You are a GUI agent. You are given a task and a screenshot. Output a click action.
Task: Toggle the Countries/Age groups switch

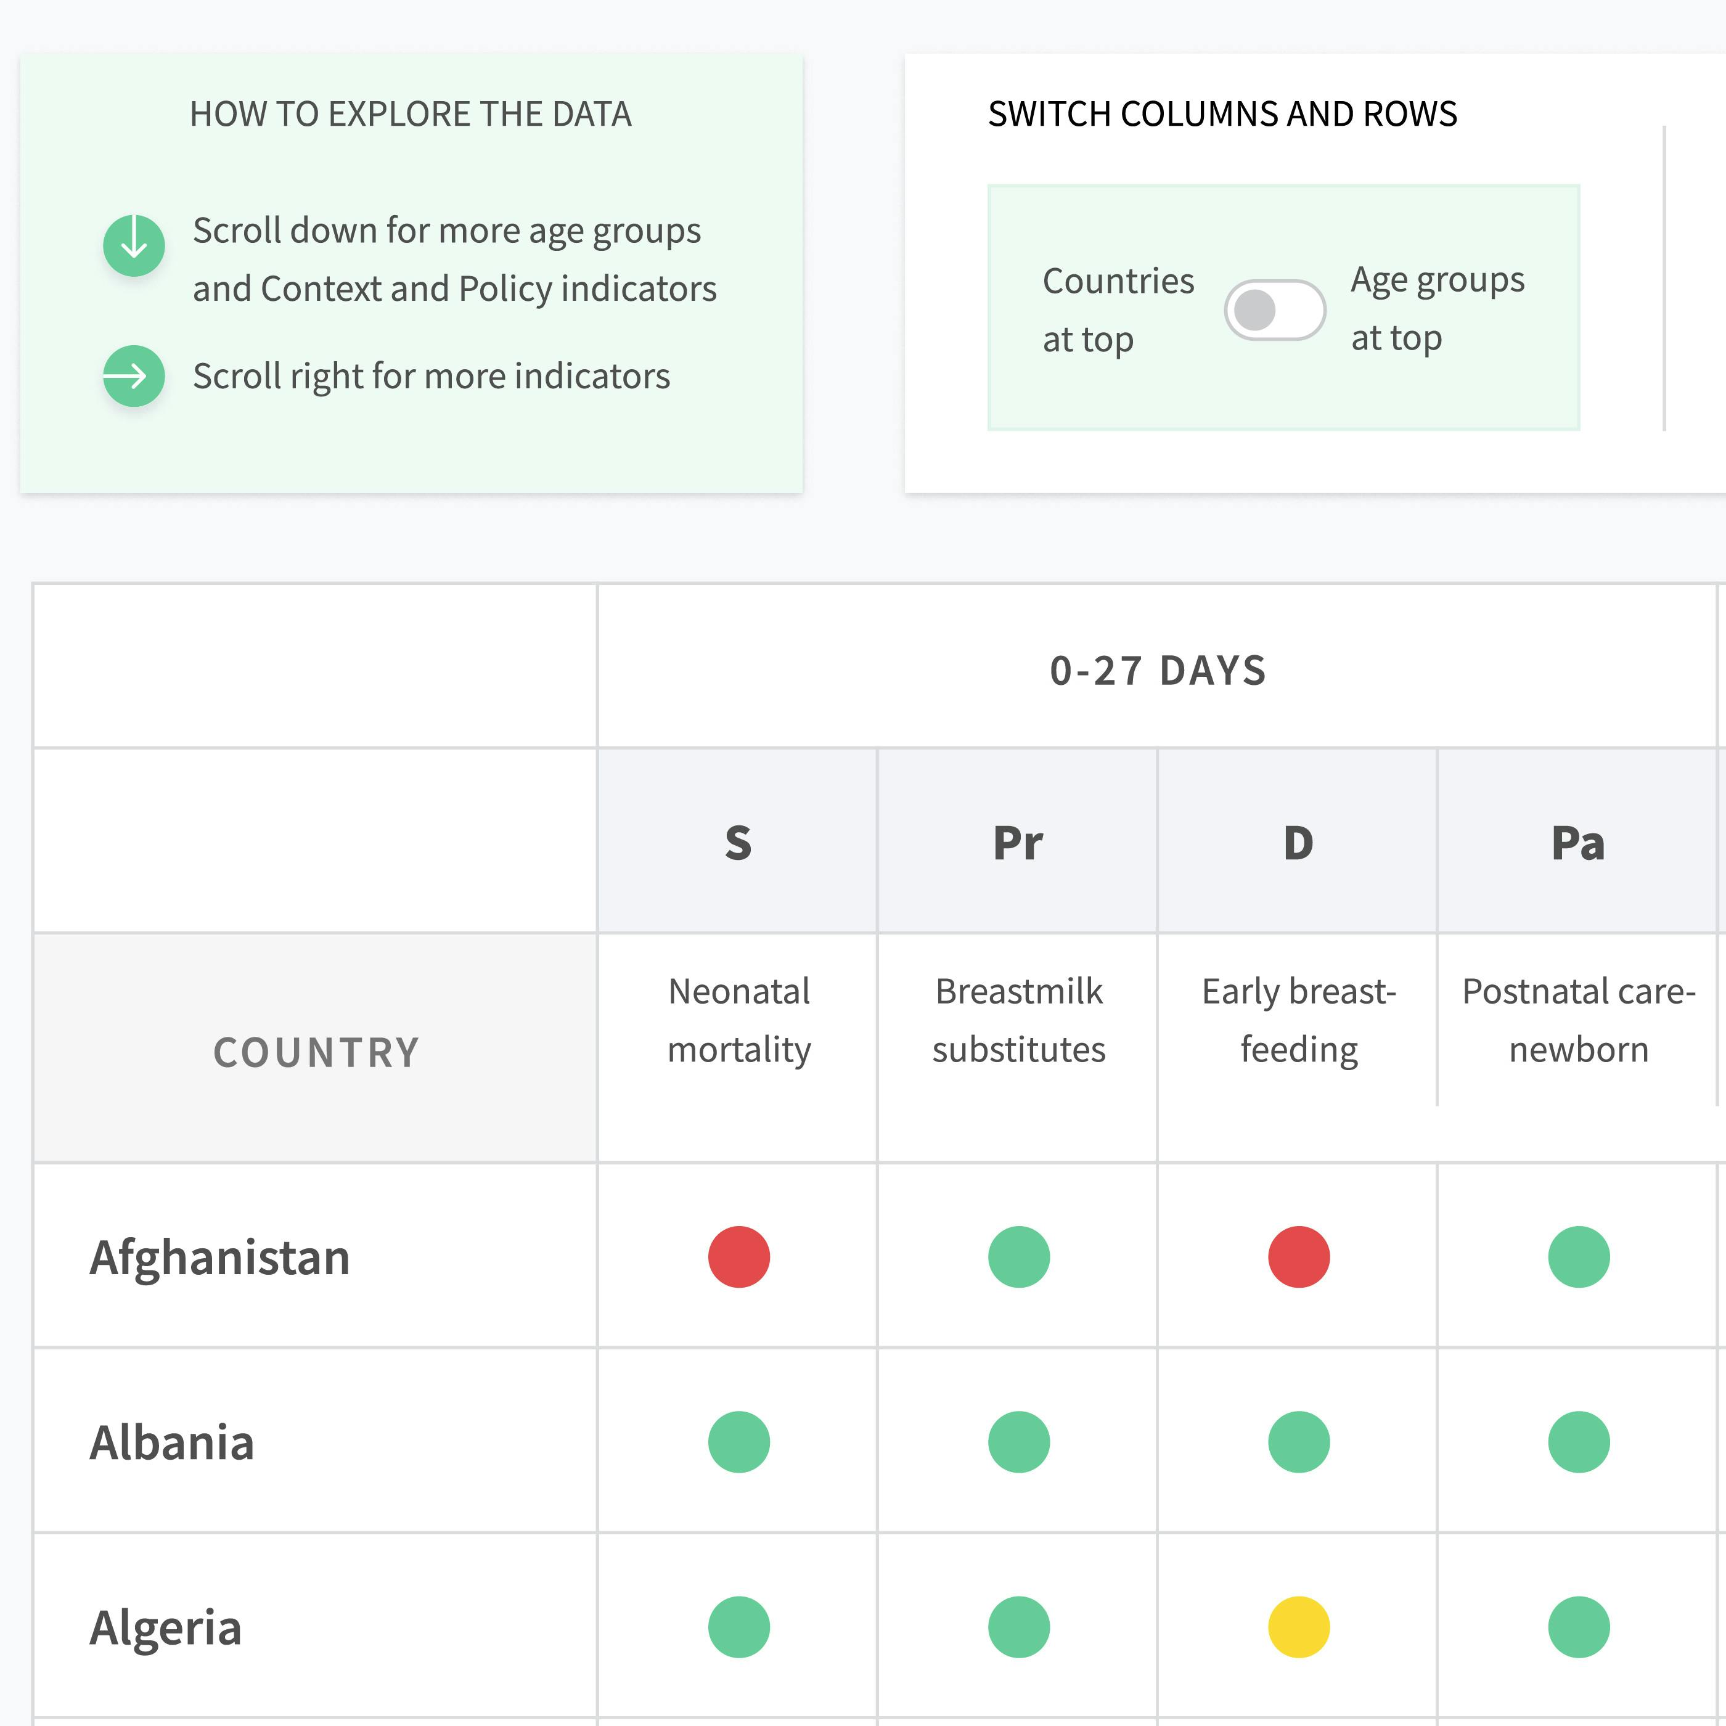coord(1274,310)
